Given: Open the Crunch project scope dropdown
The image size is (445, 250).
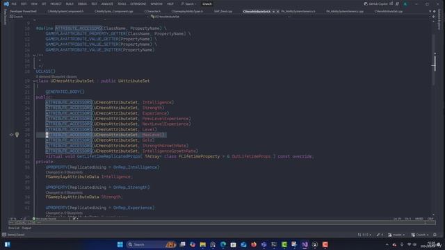Looking at the screenshot, I should 78,17.
